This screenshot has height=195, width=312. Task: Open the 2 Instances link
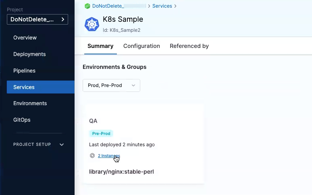(109, 156)
